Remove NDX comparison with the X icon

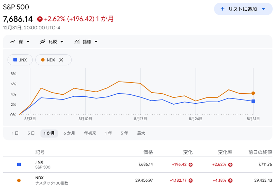pyautogui.click(x=61, y=60)
